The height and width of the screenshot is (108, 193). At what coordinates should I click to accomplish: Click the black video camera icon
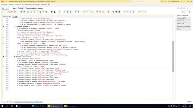pos(55,12)
